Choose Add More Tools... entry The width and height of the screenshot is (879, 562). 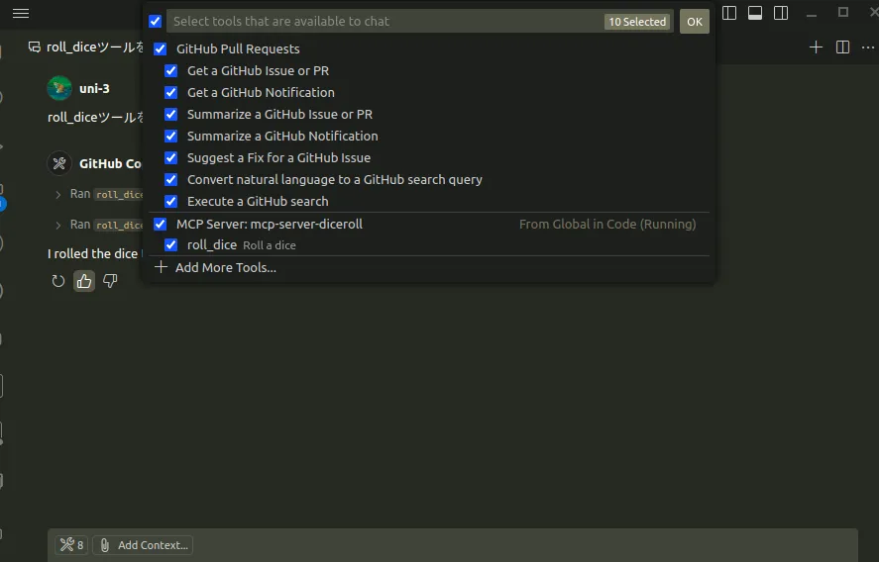(225, 267)
